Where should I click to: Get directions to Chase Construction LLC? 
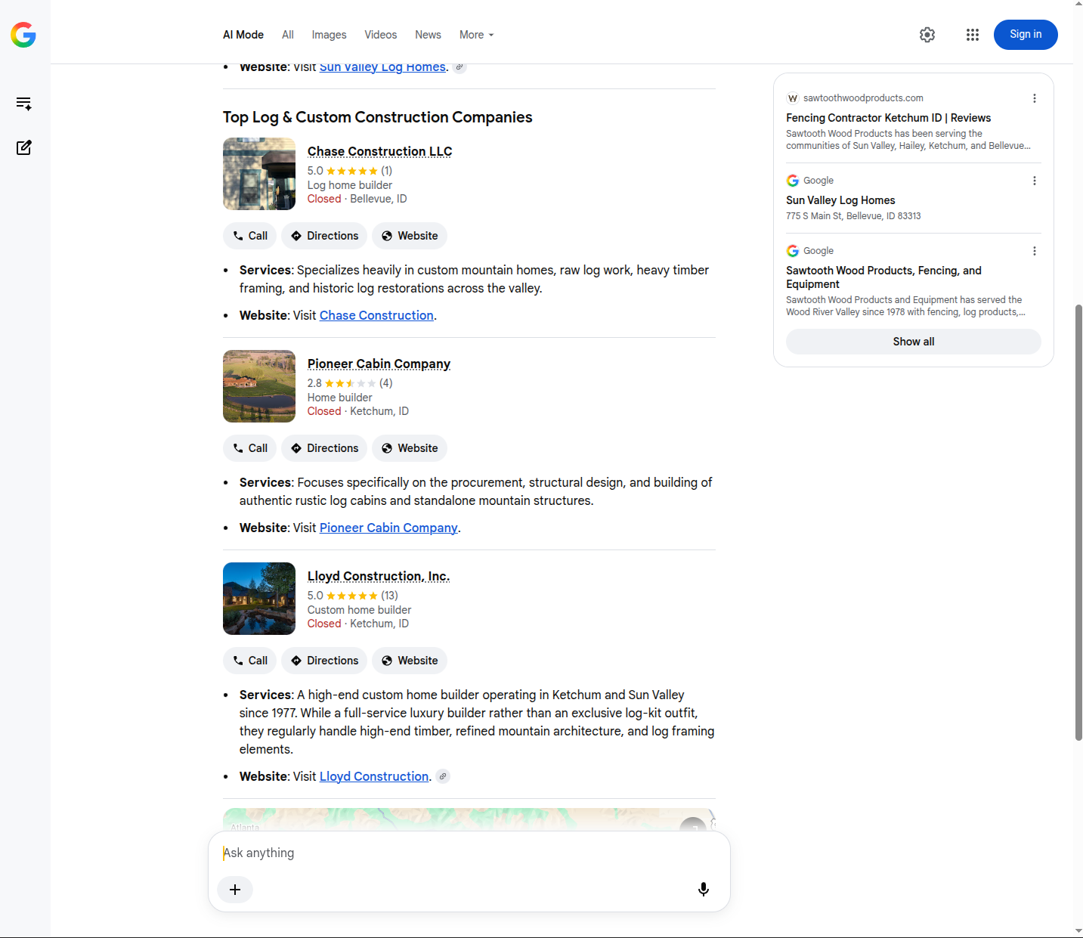coord(325,236)
